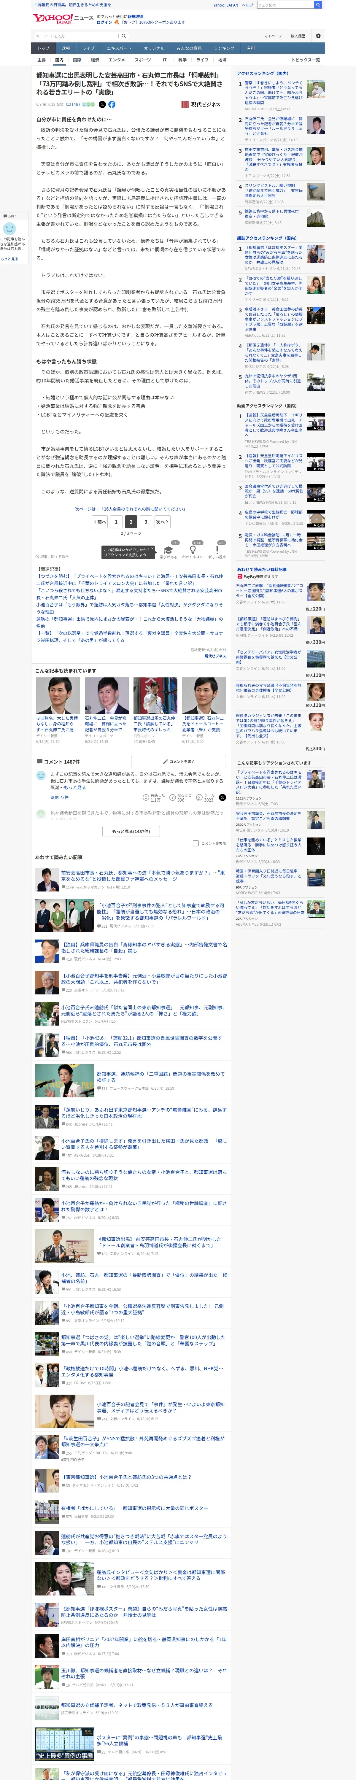
Task: Open the エンタメ category tab
Action: click(x=117, y=60)
